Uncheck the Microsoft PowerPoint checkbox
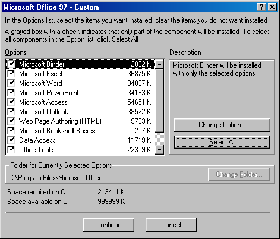Screen dimensions: 280x239 [x=11, y=93]
